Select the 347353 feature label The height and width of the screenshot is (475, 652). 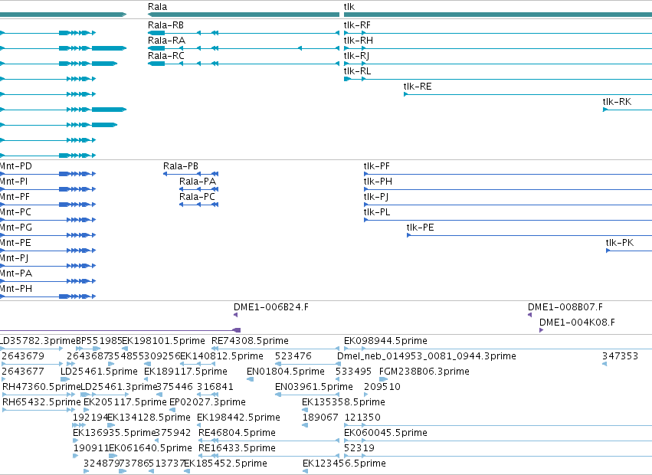[x=620, y=356]
